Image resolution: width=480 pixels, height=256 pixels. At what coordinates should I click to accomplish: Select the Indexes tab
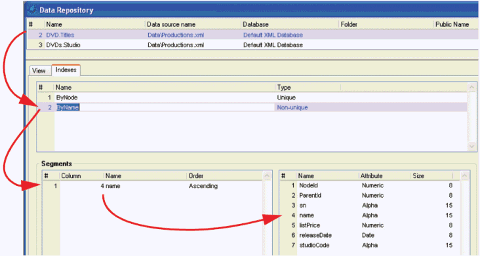[x=66, y=70]
